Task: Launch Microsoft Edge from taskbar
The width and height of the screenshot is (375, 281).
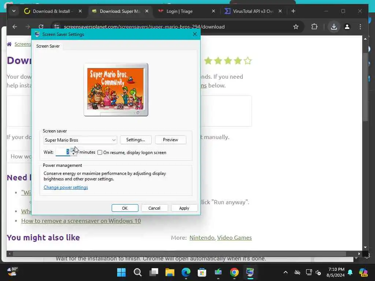Action: click(186, 272)
